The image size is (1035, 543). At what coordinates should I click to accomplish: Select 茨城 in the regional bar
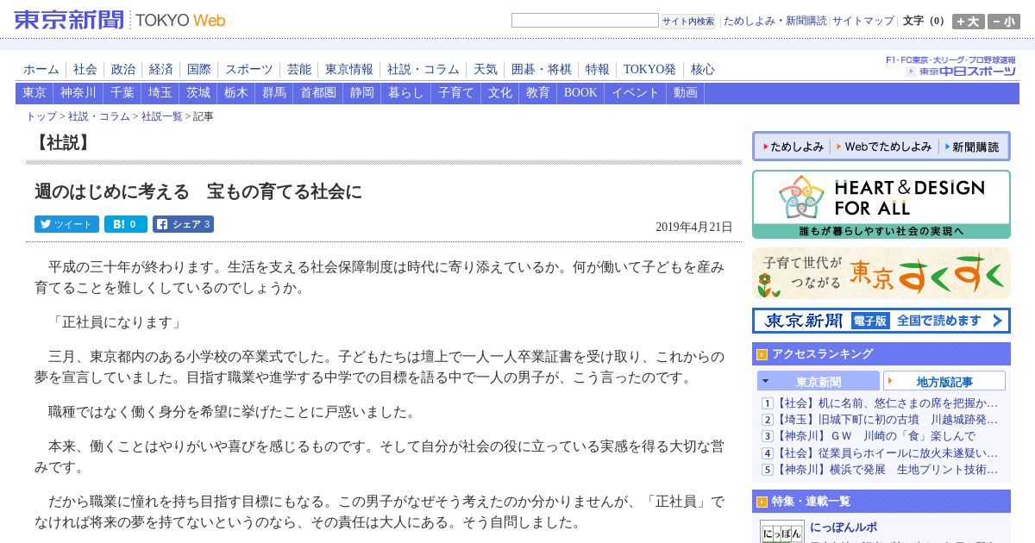tap(198, 93)
